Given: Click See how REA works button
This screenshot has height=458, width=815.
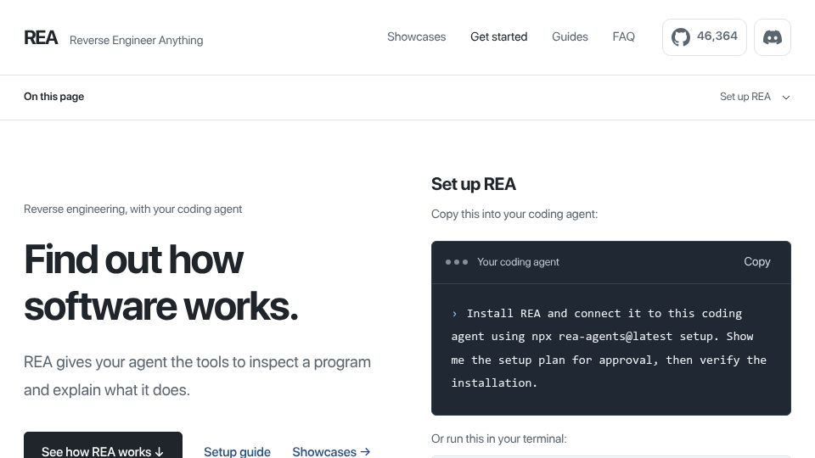Looking at the screenshot, I should pos(103,445).
